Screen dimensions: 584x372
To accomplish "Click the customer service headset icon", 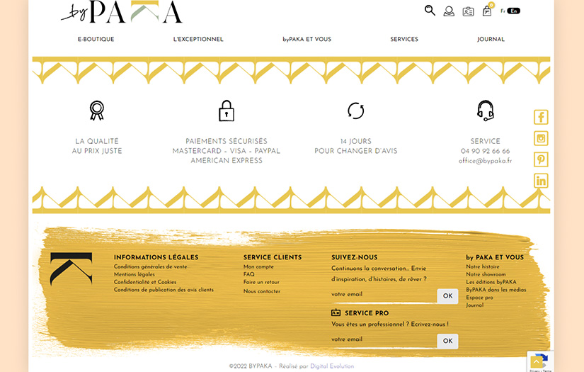I will point(486,111).
